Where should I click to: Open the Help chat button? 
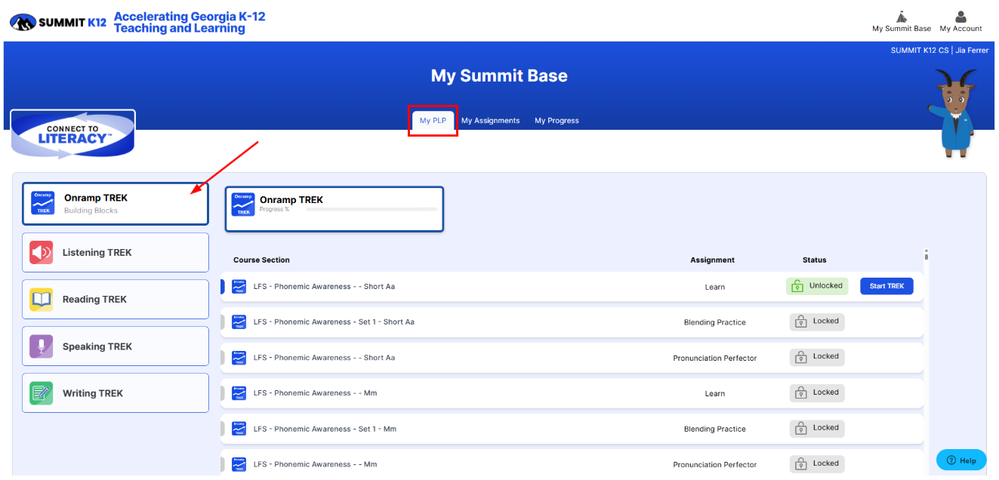[961, 460]
